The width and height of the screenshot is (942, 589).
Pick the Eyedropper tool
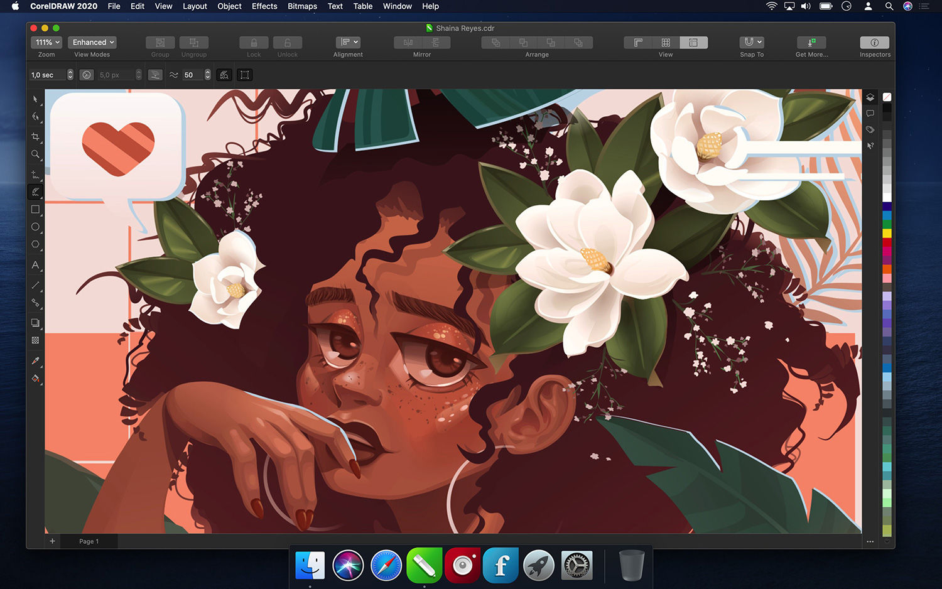tap(35, 361)
